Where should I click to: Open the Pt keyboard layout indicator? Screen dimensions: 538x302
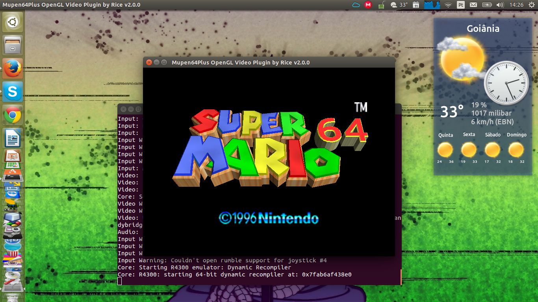(x=460, y=5)
